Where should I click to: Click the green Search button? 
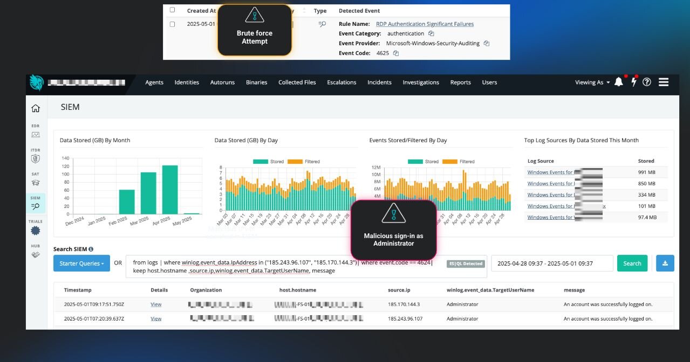point(632,263)
